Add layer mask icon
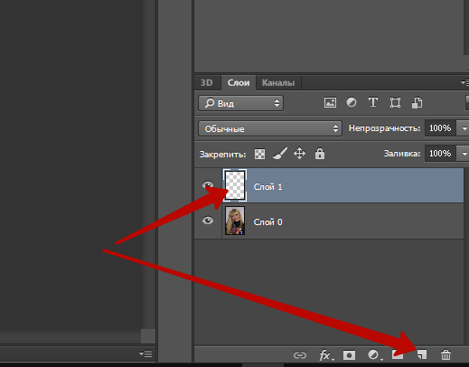This screenshot has width=469, height=367. [x=349, y=355]
